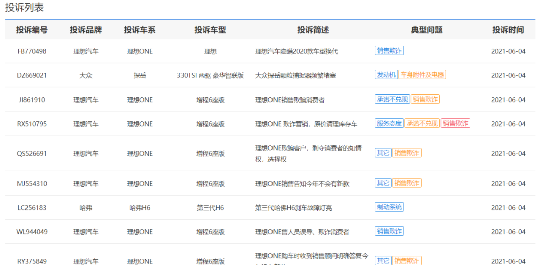Open complaint 大众探岳颗粒捕捉器频繁堵塞

pyautogui.click(x=296, y=75)
